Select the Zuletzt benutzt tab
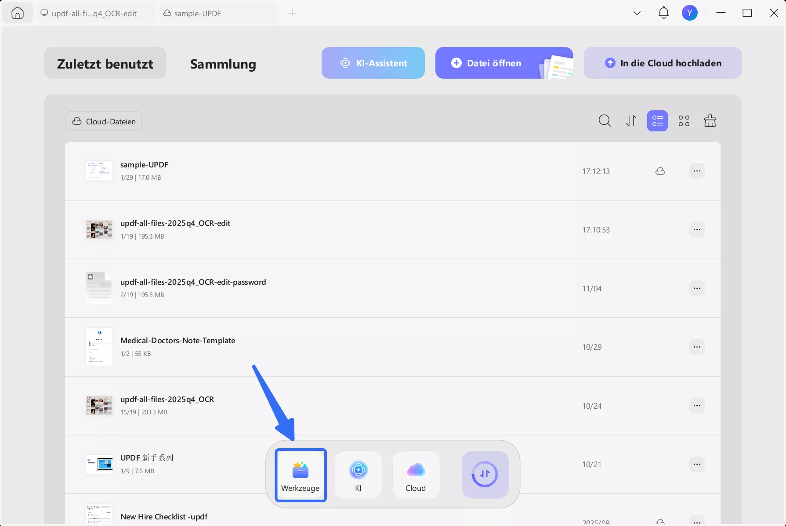786x526 pixels. [x=105, y=63]
